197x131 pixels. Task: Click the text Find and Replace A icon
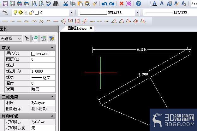(184, 3)
